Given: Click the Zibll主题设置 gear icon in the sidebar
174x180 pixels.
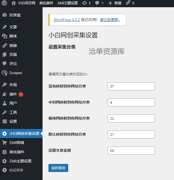Looking at the screenshot, I should pyautogui.click(x=5, y=161).
